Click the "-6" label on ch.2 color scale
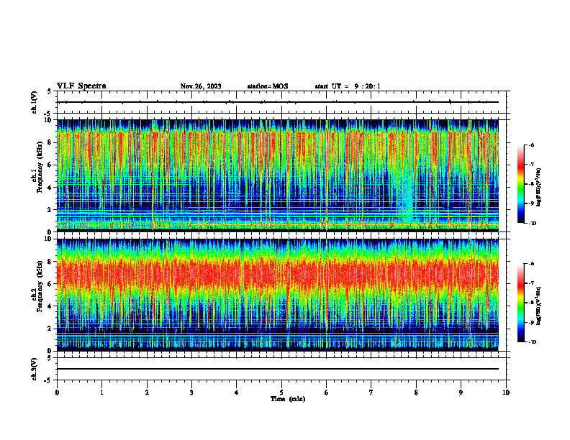The width and height of the screenshot is (570, 440). point(531,264)
